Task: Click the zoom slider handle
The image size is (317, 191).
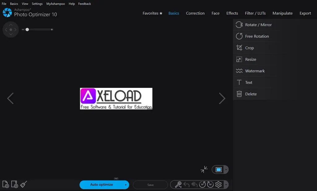Action: coord(27,29)
